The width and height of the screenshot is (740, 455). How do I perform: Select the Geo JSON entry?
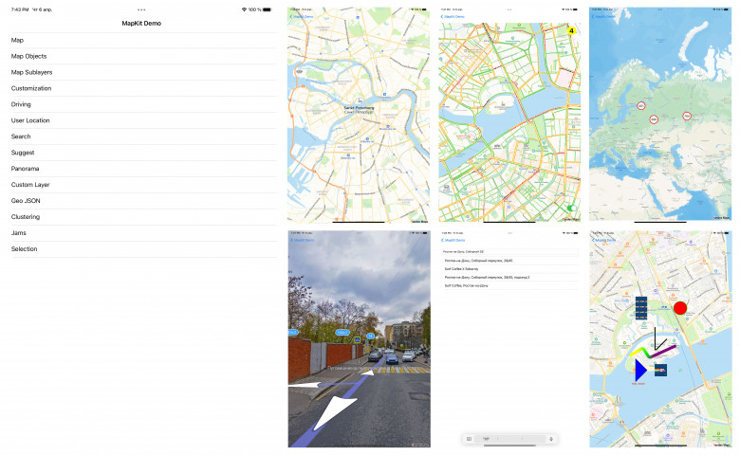143,200
